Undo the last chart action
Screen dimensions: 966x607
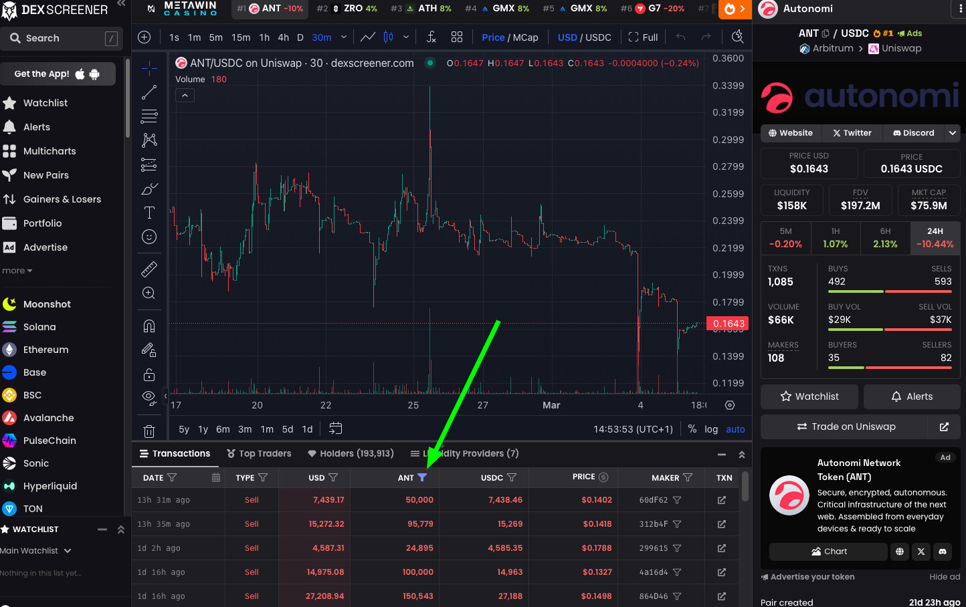(x=680, y=37)
